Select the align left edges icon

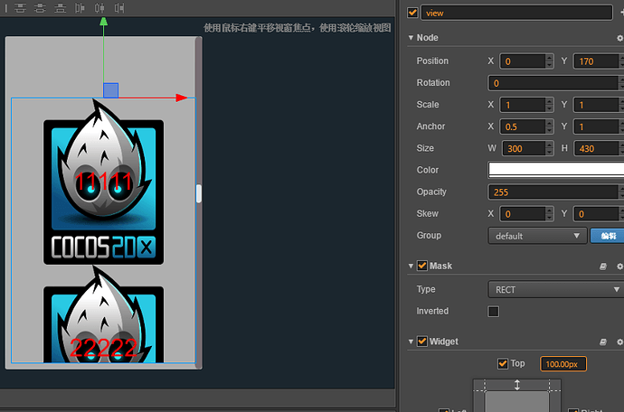click(x=80, y=7)
